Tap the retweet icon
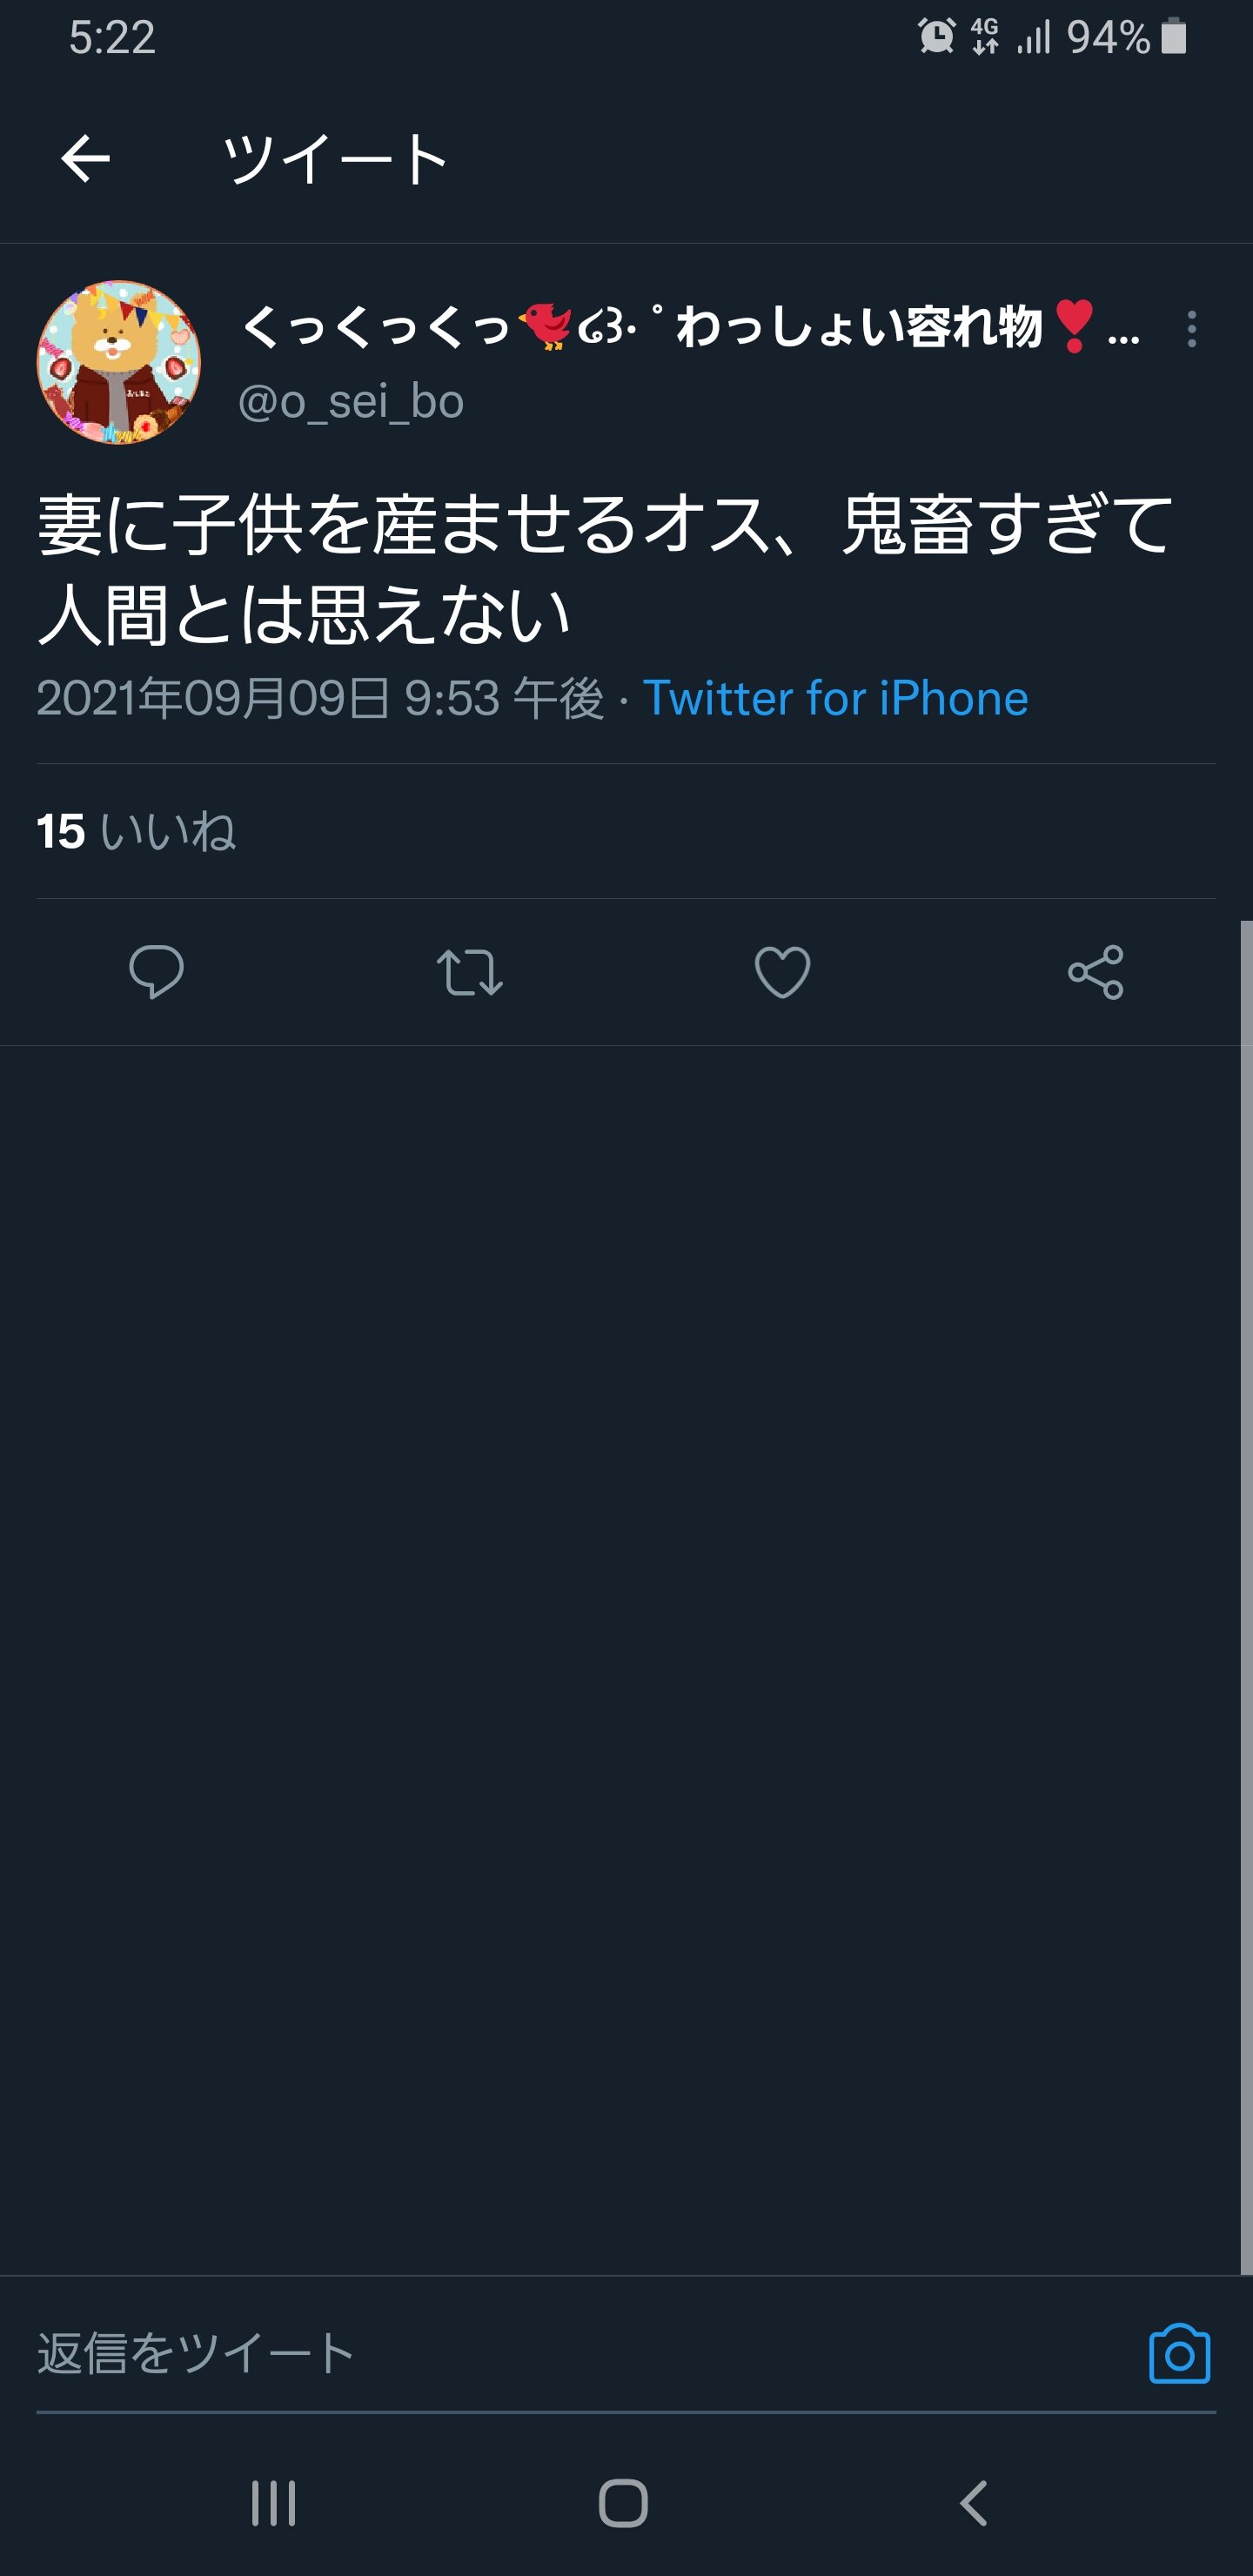Screen dimensions: 1253x2576 [470, 971]
